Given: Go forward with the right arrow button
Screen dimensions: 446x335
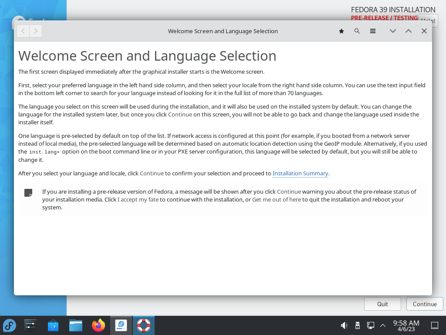Looking at the screenshot, I should coord(36,31).
